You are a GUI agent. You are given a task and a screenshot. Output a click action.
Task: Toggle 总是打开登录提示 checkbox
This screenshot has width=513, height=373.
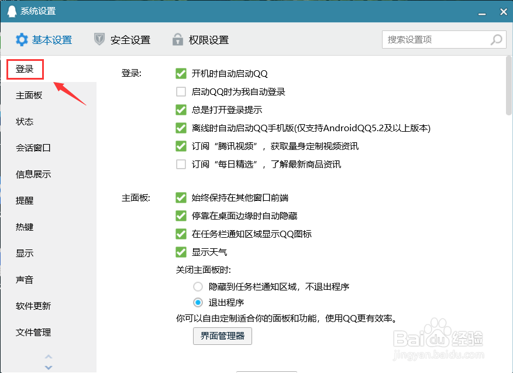[x=181, y=109]
